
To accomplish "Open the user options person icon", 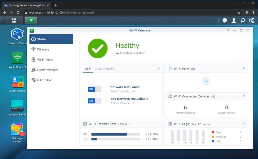I will [234, 20].
